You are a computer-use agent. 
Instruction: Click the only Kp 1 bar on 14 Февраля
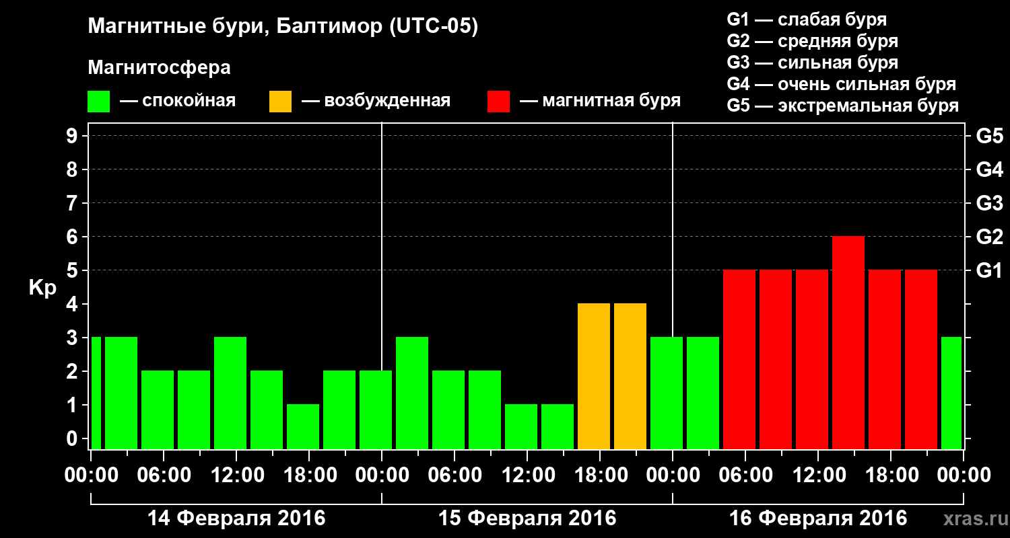[x=303, y=426]
